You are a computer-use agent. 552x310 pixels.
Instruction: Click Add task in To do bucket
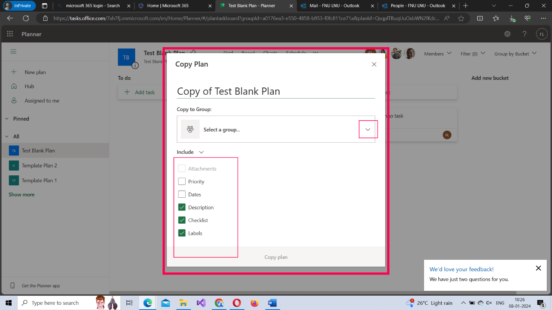tap(145, 92)
